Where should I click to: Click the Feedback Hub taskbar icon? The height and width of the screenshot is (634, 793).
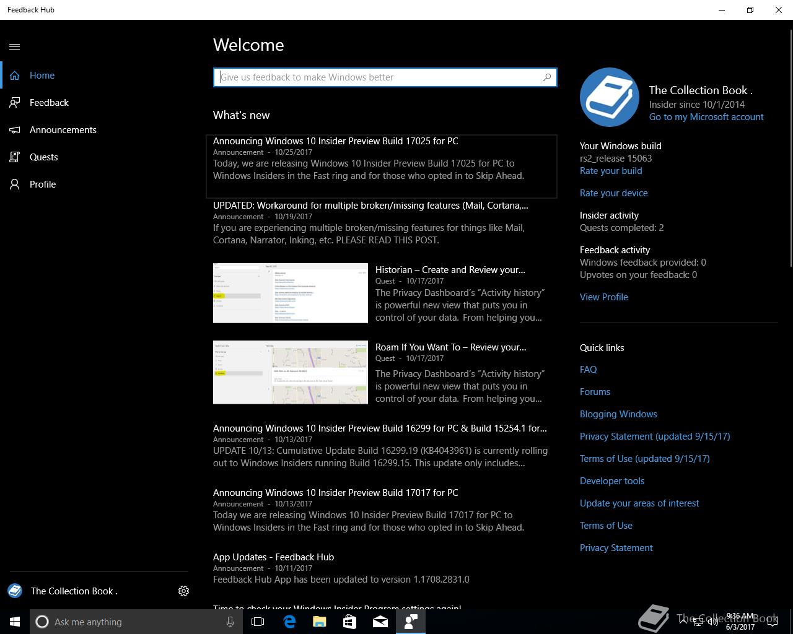[x=411, y=622]
